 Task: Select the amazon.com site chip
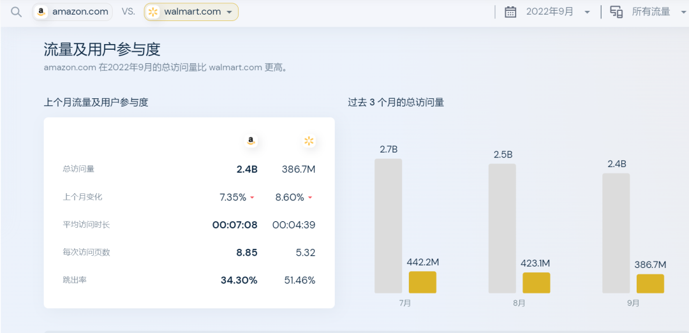[x=72, y=12]
